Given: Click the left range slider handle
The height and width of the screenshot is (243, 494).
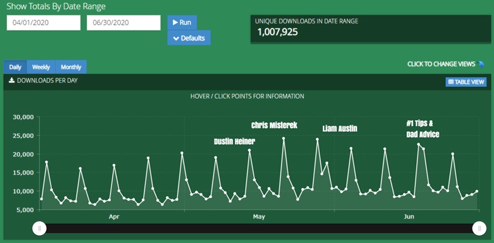Looking at the screenshot, I should pos(40,229).
